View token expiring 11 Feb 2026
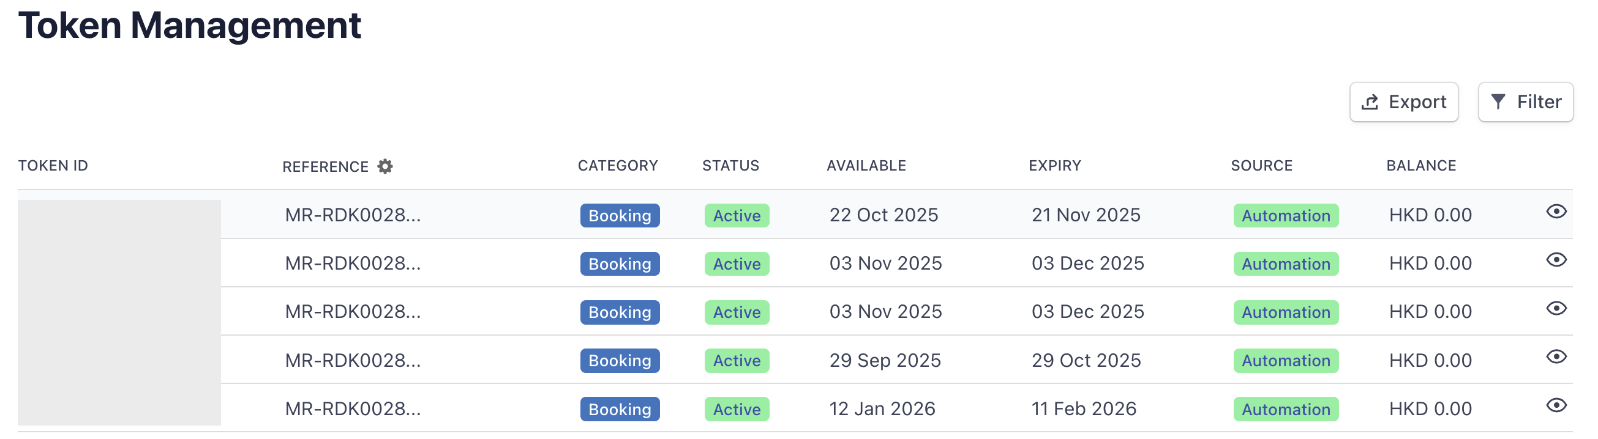The height and width of the screenshot is (439, 1598). 1556,405
